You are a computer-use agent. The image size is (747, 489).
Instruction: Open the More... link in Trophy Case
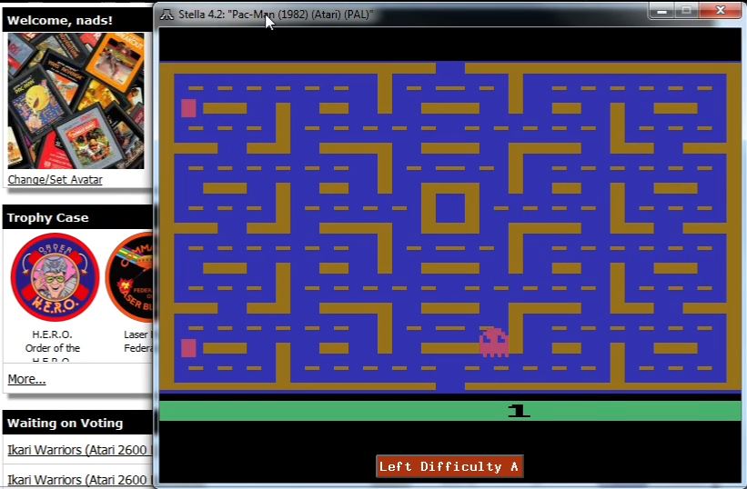click(26, 379)
